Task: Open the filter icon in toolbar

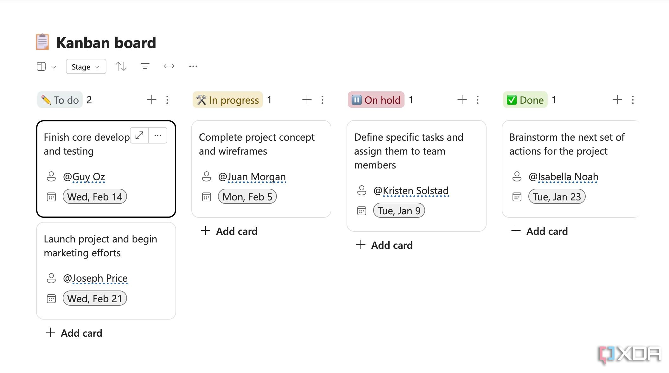Action: click(145, 66)
